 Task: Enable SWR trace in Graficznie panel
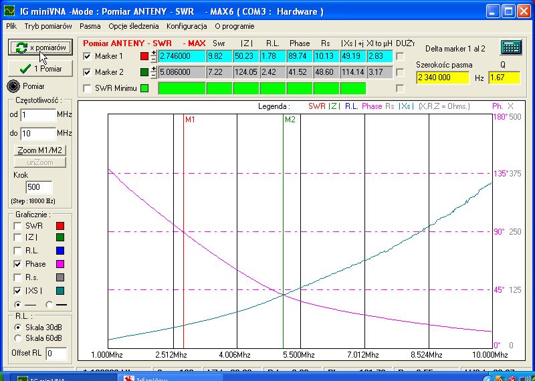19,226
